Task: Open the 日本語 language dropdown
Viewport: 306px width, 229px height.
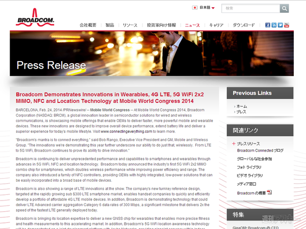Action: point(207,8)
